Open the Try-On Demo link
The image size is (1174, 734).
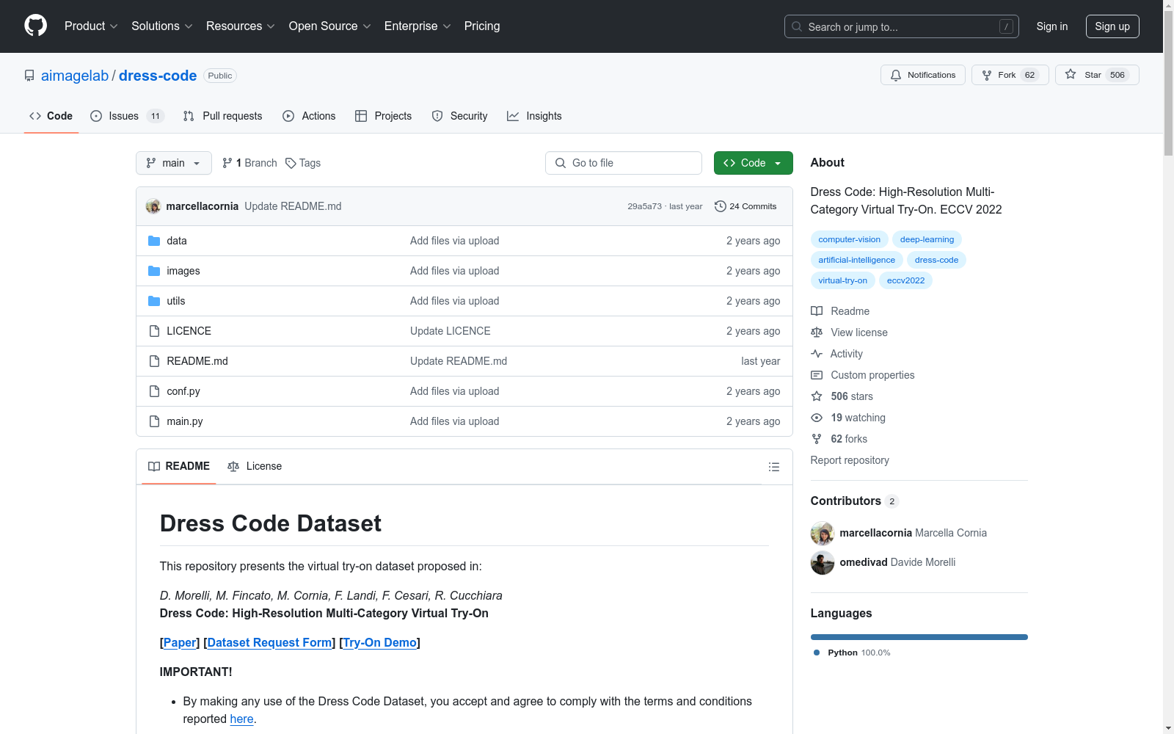pos(379,642)
